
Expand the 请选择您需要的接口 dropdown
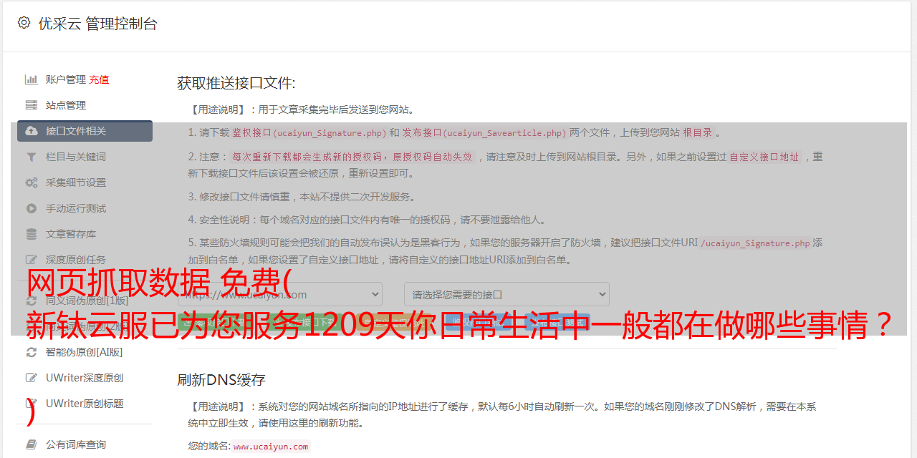(506, 294)
